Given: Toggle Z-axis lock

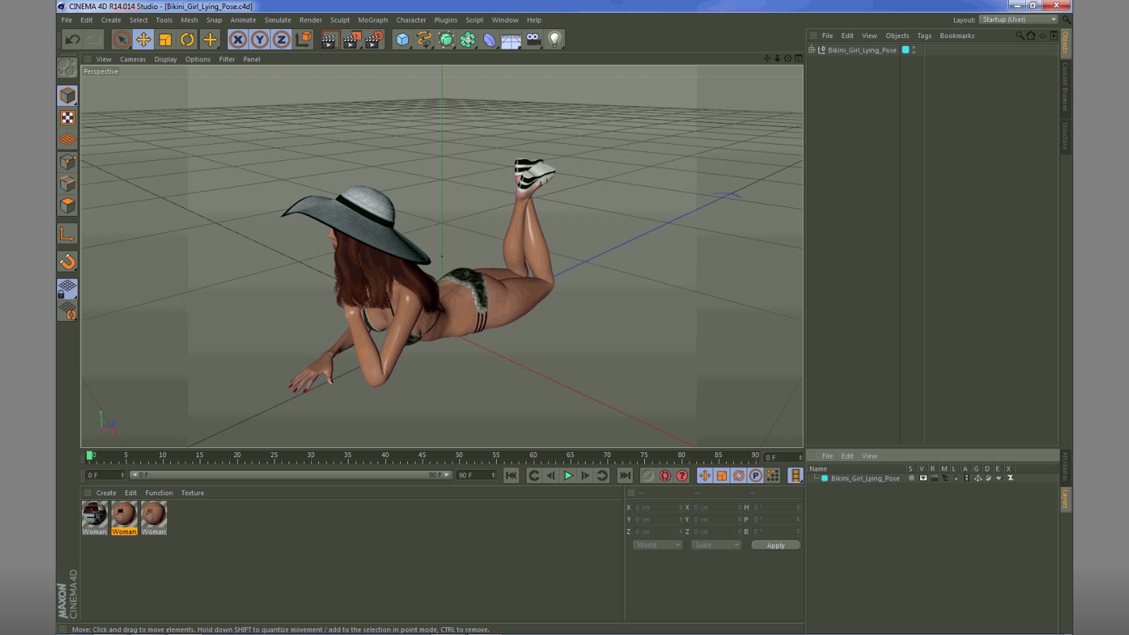Looking at the screenshot, I should click(282, 40).
